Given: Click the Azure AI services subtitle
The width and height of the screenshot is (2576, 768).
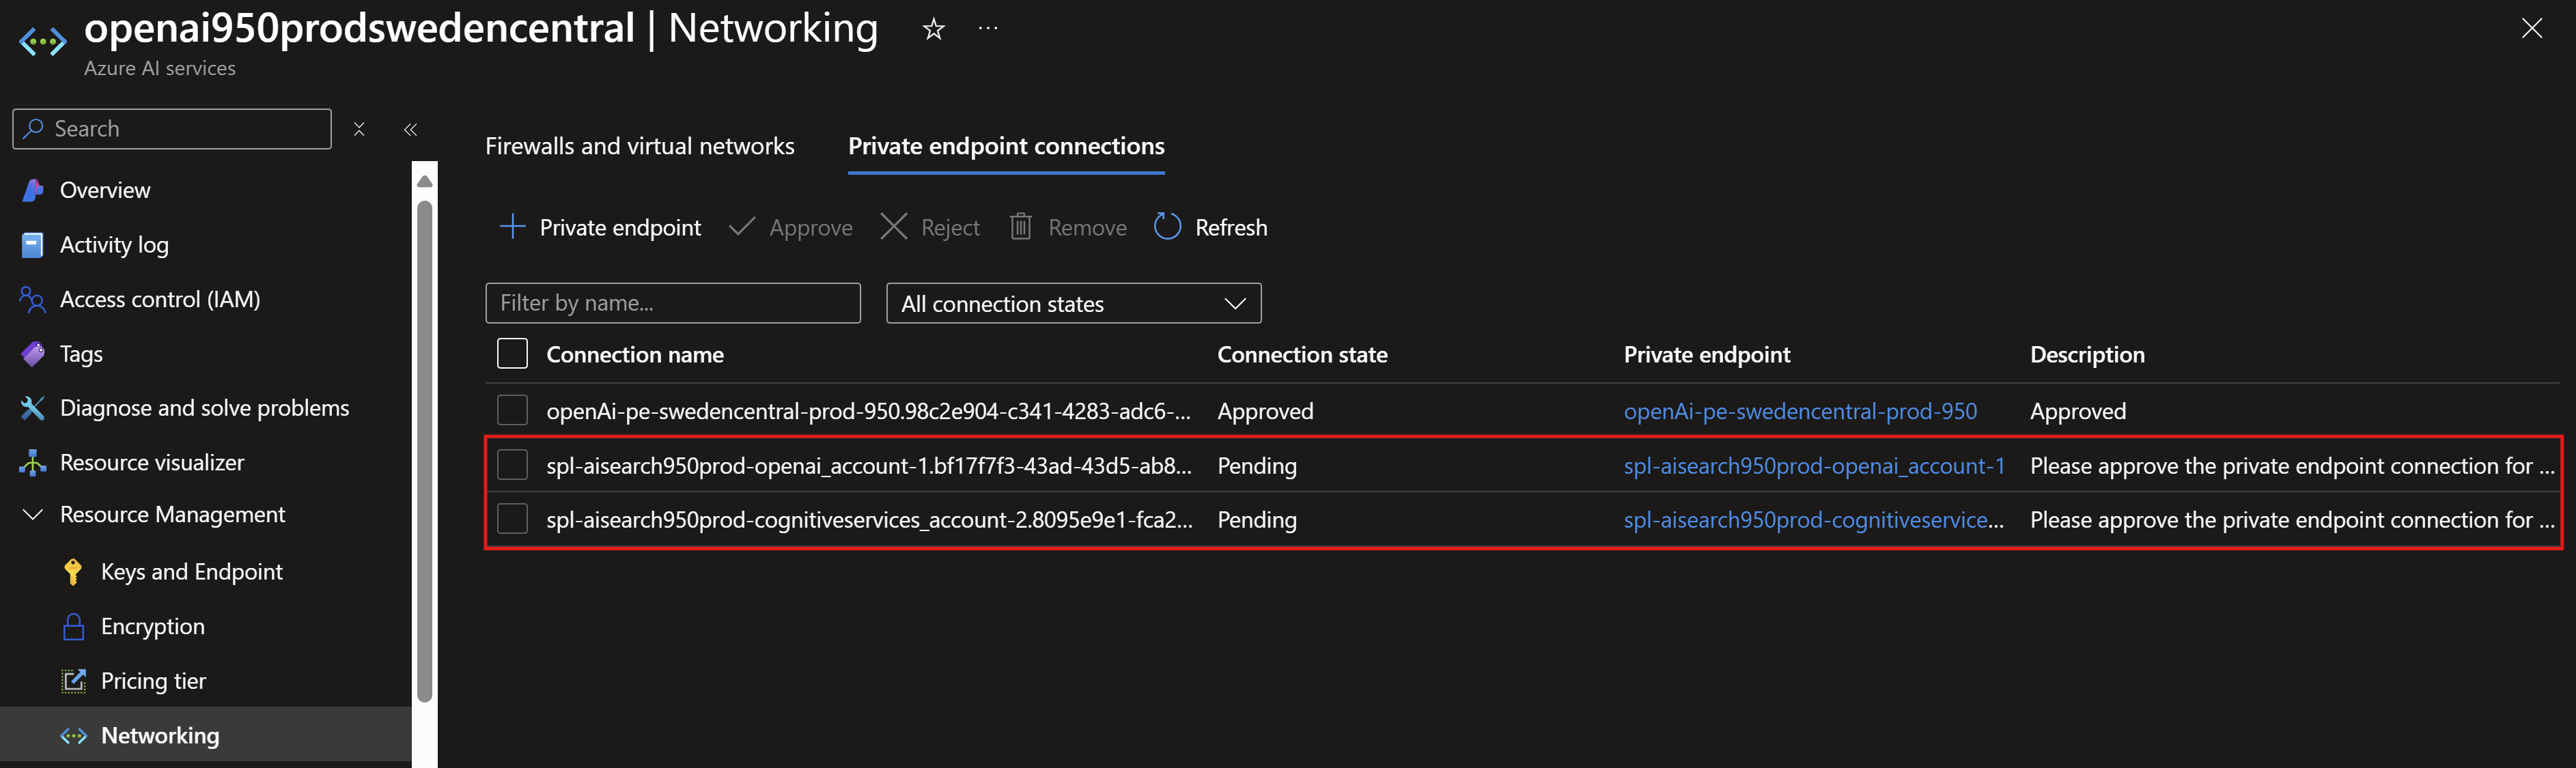Looking at the screenshot, I should 160,68.
